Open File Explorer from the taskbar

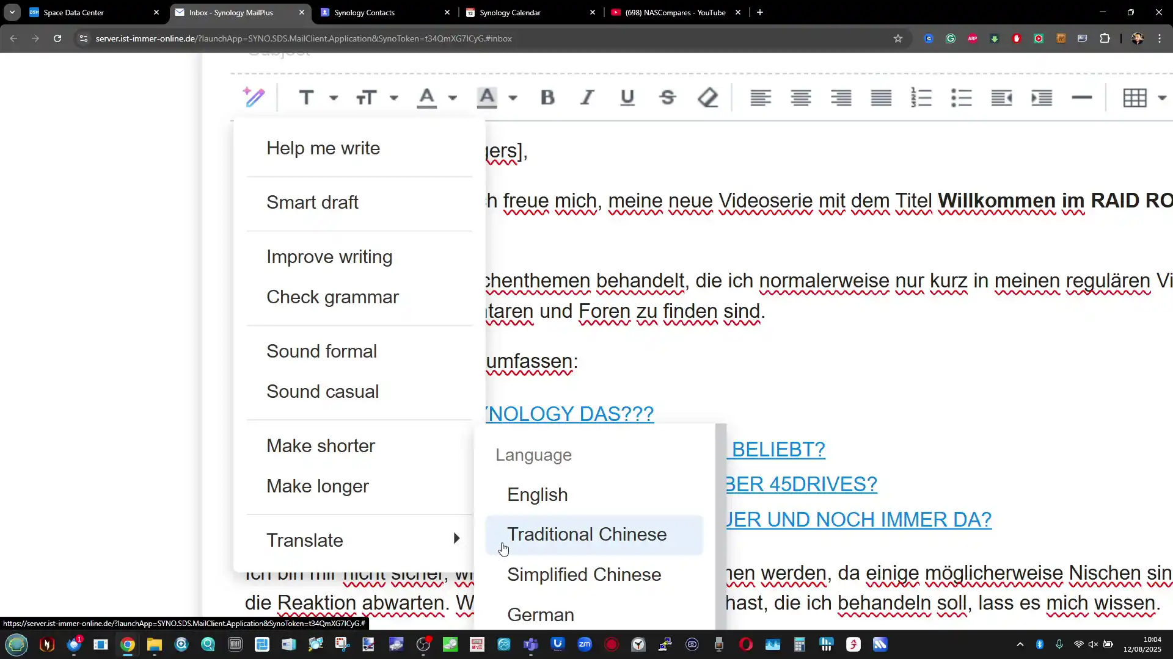155,644
